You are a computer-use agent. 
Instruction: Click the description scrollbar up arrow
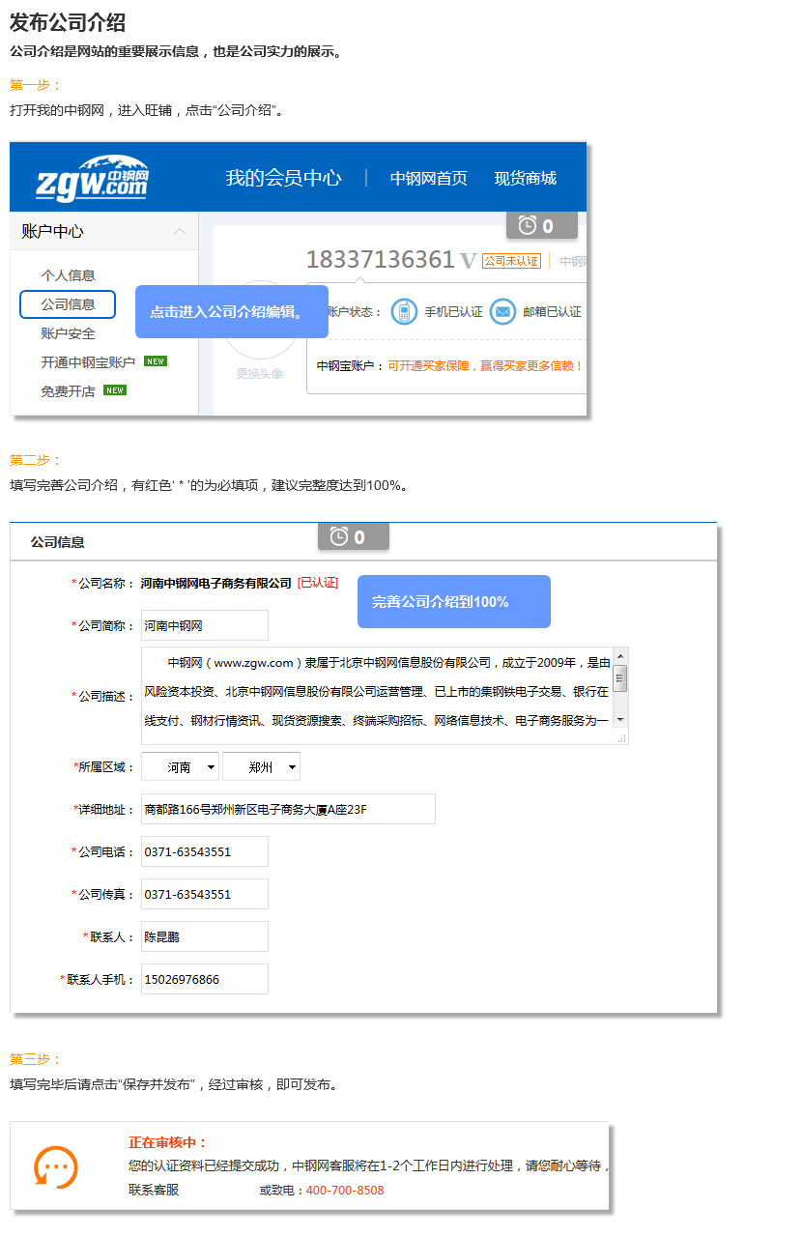620,655
